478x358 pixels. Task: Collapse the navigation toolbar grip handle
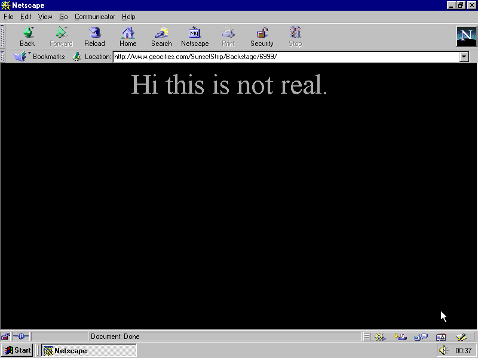coord(3,36)
